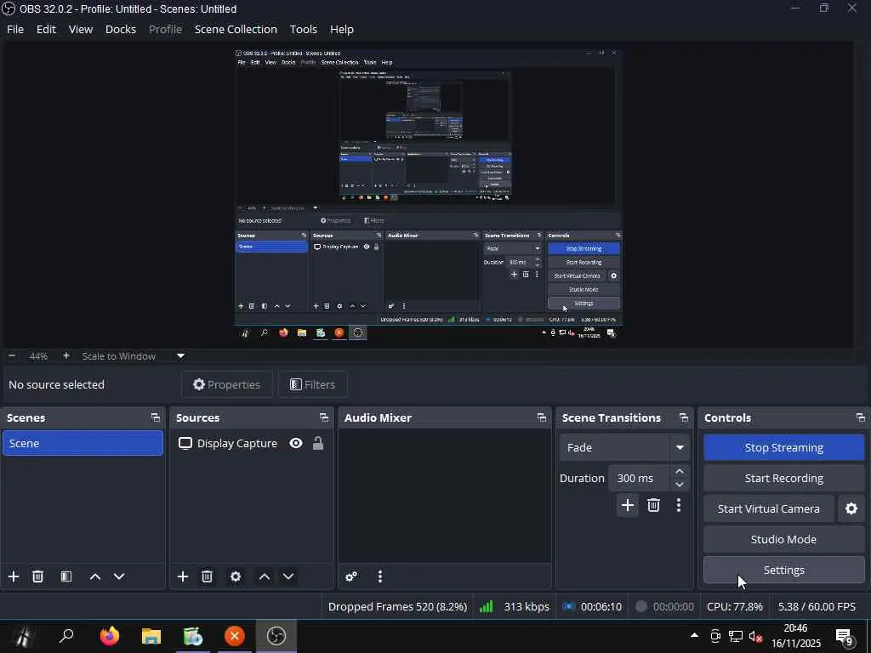Open the Docks menu

click(121, 30)
